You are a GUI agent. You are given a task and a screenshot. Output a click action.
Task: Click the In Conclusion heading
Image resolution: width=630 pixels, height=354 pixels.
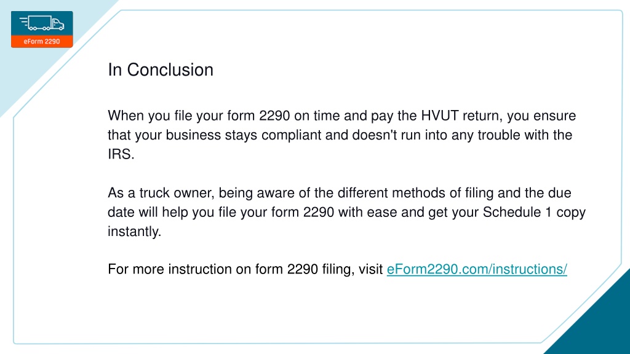coord(161,70)
